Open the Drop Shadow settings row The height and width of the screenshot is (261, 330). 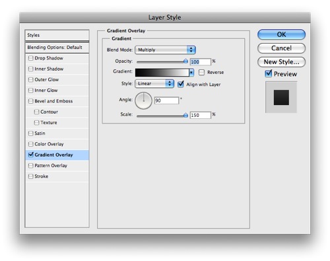[57, 58]
